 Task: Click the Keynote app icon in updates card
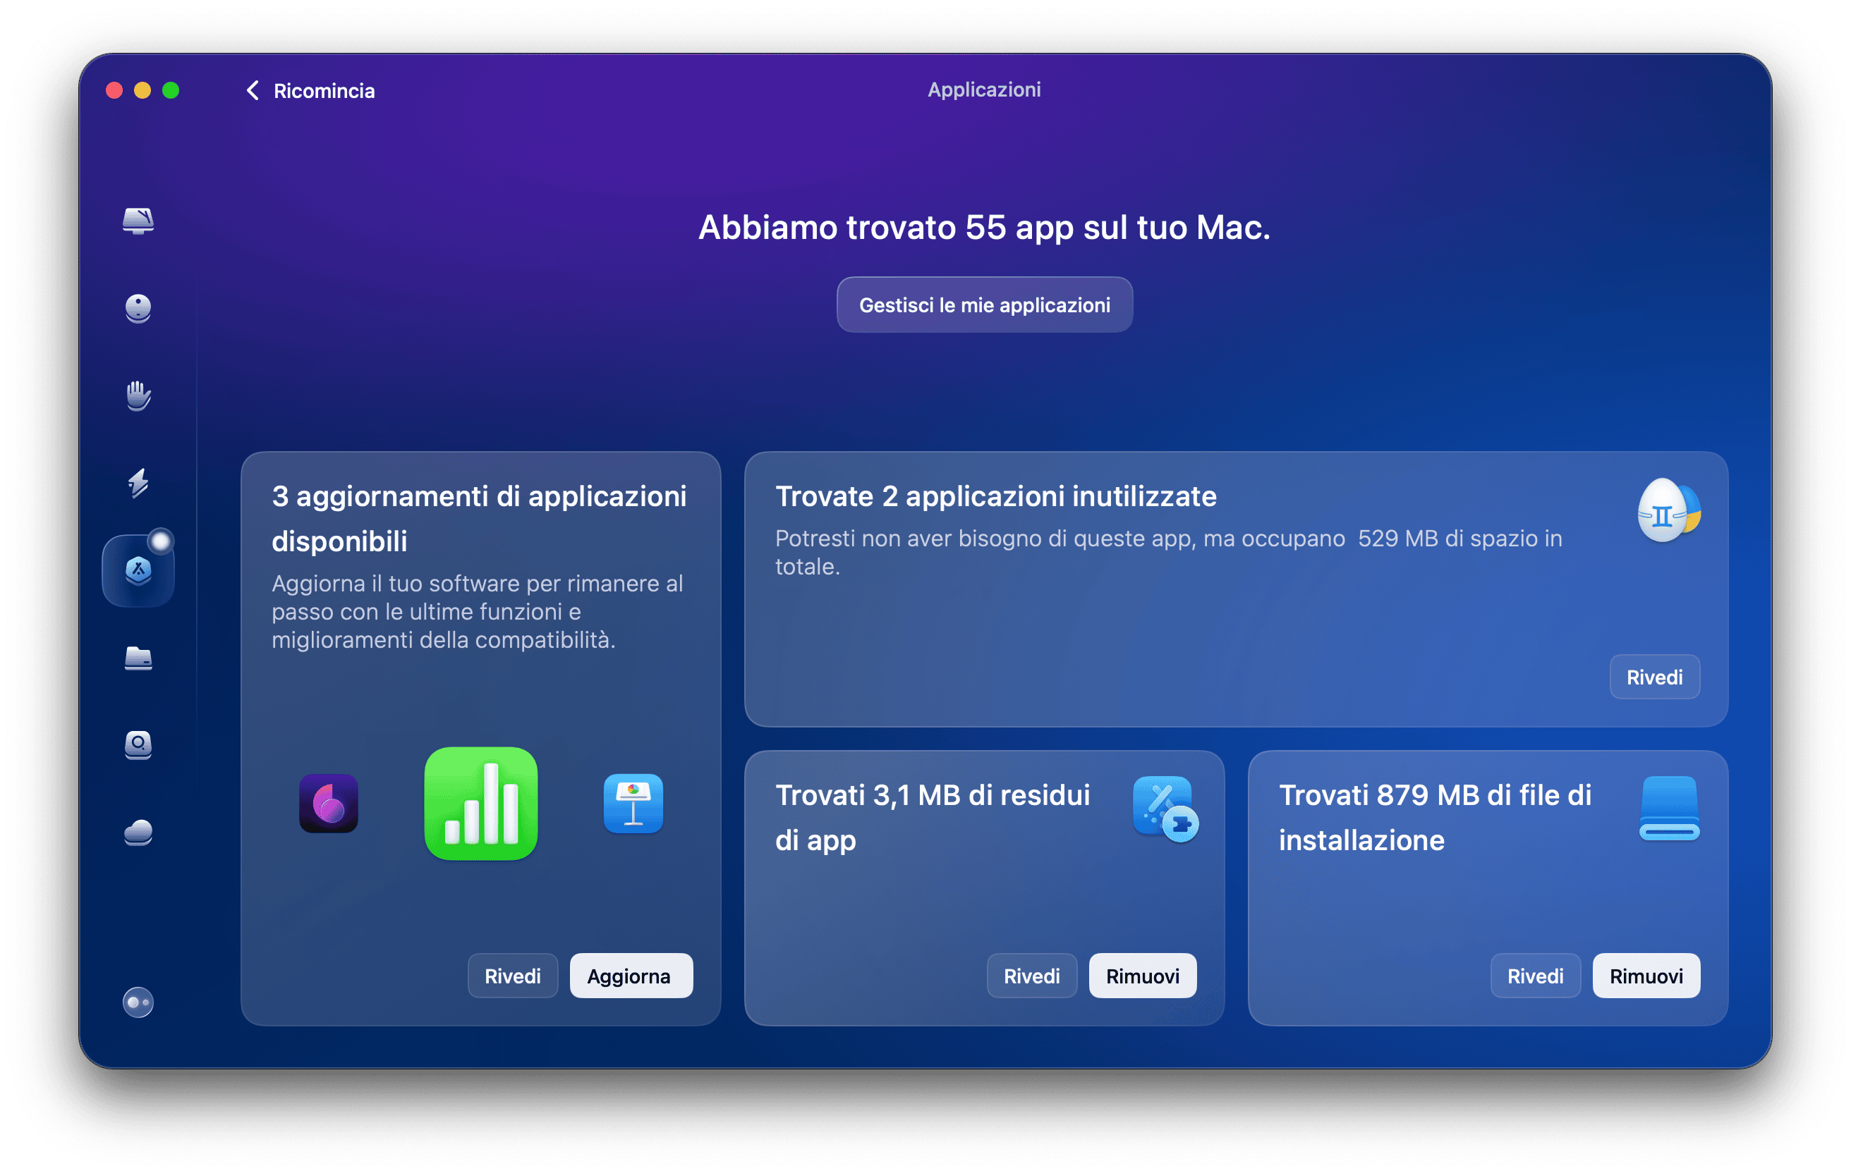point(632,804)
